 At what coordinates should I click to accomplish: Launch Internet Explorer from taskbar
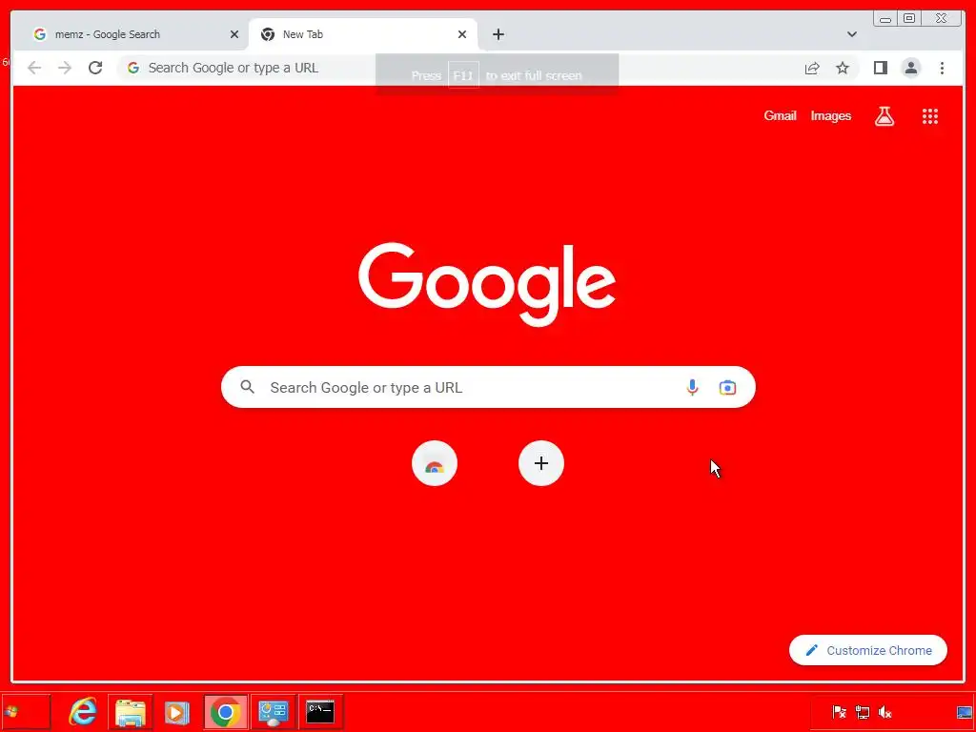point(83,711)
